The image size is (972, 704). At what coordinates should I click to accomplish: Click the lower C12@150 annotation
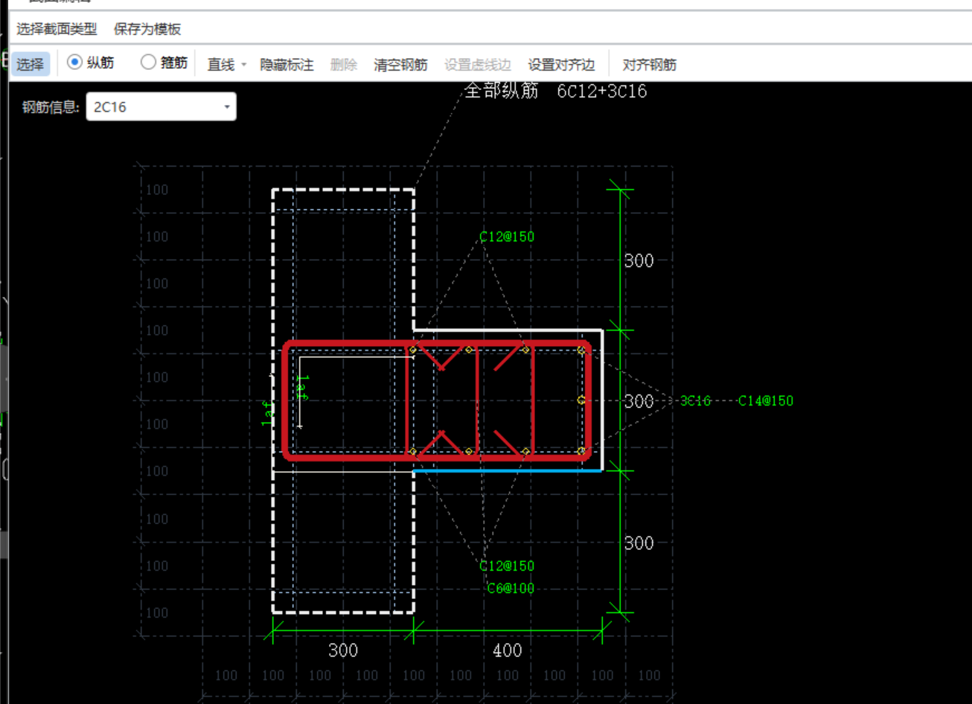[507, 566]
